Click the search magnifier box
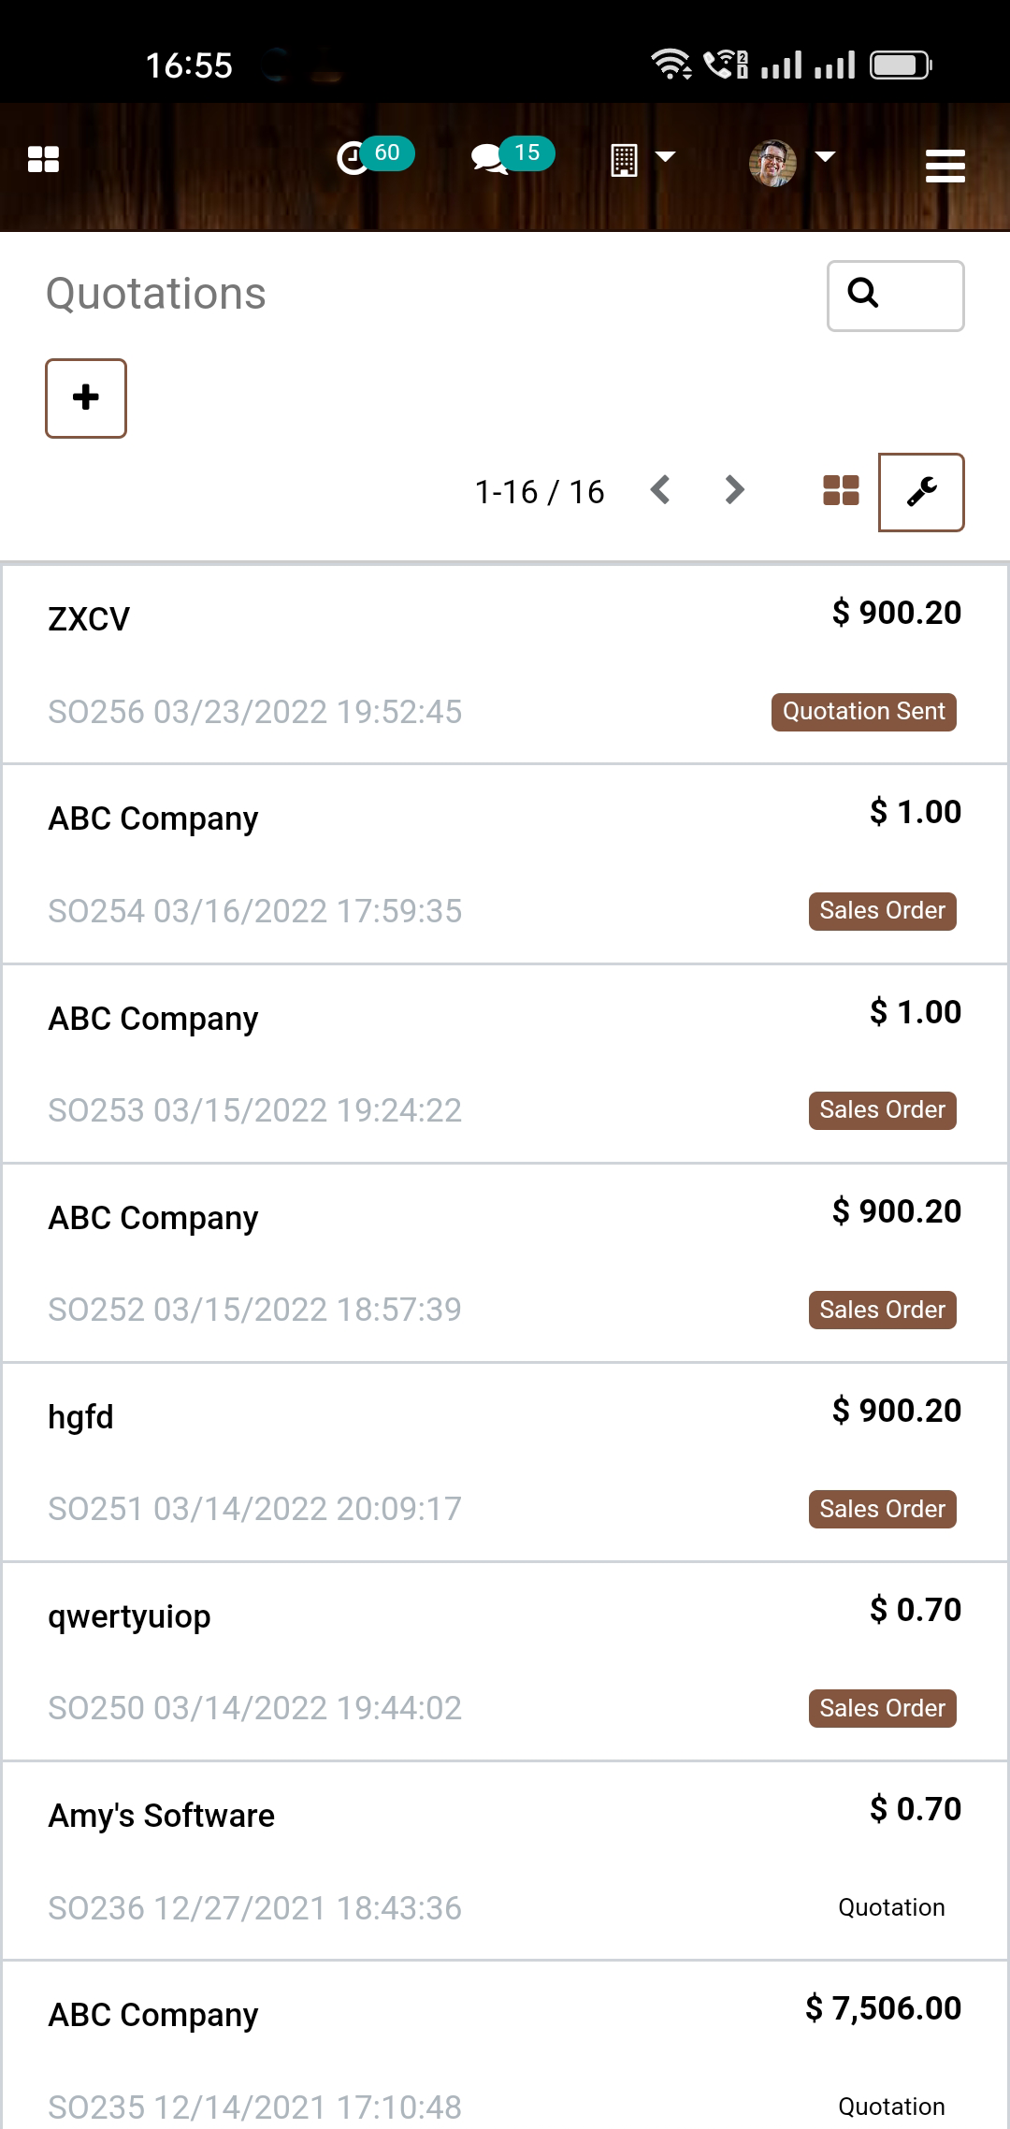Viewport: 1010px width, 2129px height. coord(895,296)
